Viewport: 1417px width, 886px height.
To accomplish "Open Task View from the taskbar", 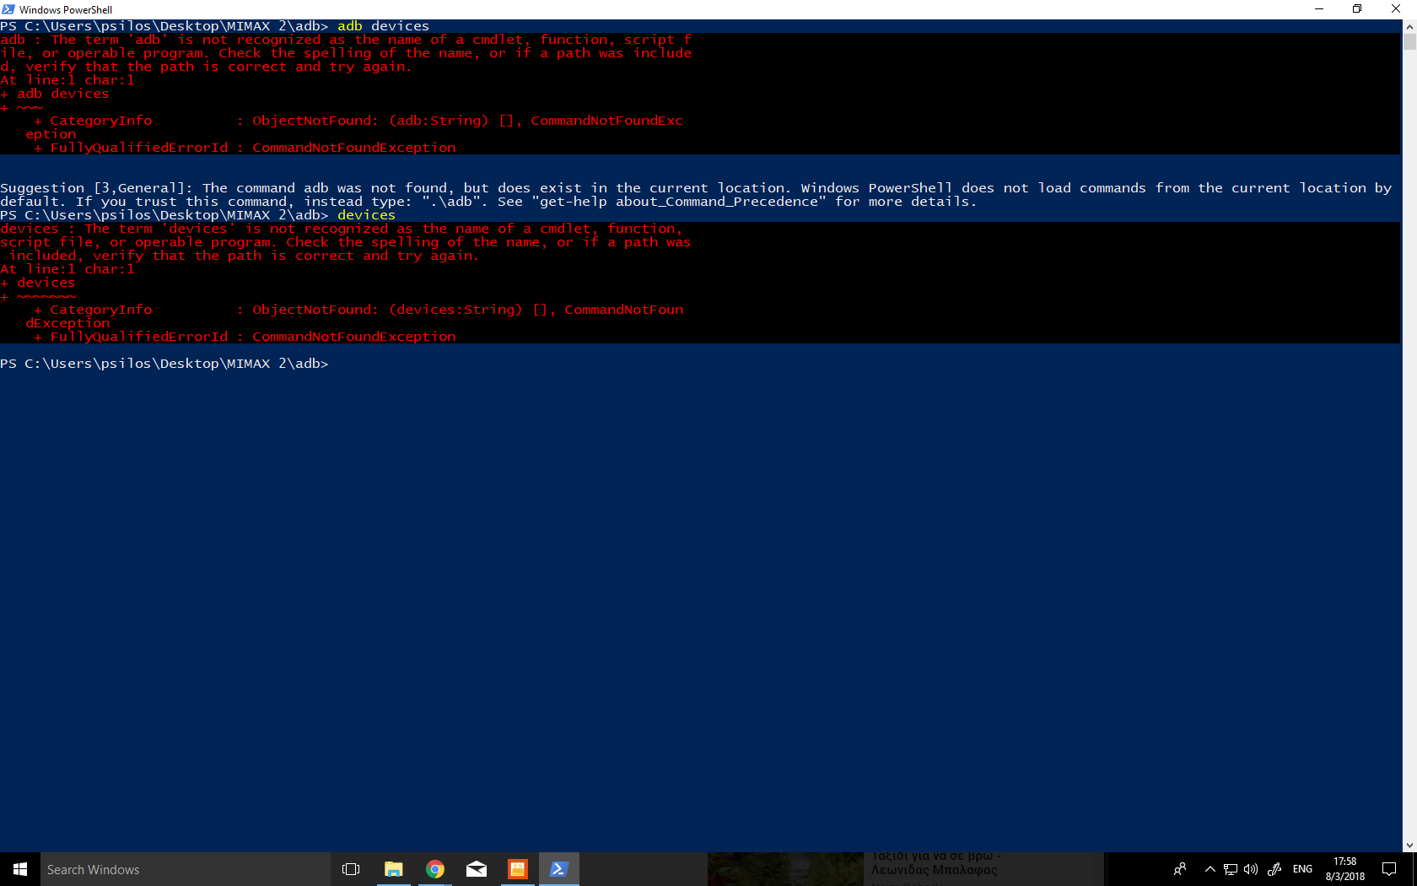I will pyautogui.click(x=351, y=869).
